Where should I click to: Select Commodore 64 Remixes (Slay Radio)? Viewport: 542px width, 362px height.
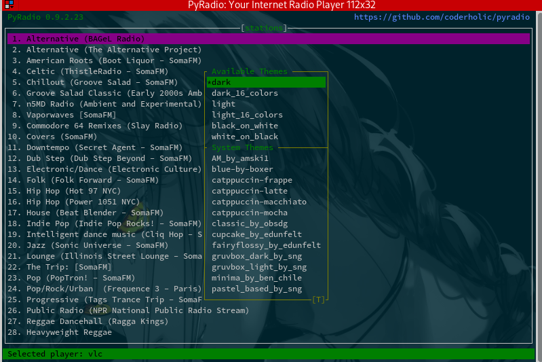click(x=97, y=126)
